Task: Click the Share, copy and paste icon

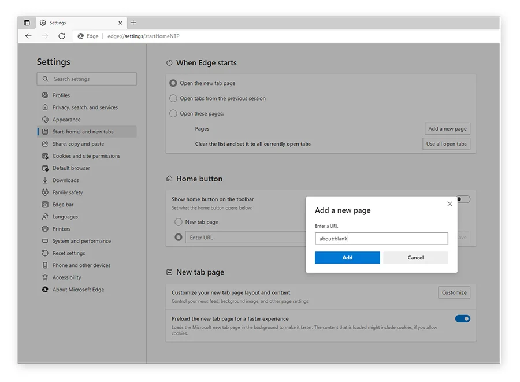Action: [x=45, y=144]
